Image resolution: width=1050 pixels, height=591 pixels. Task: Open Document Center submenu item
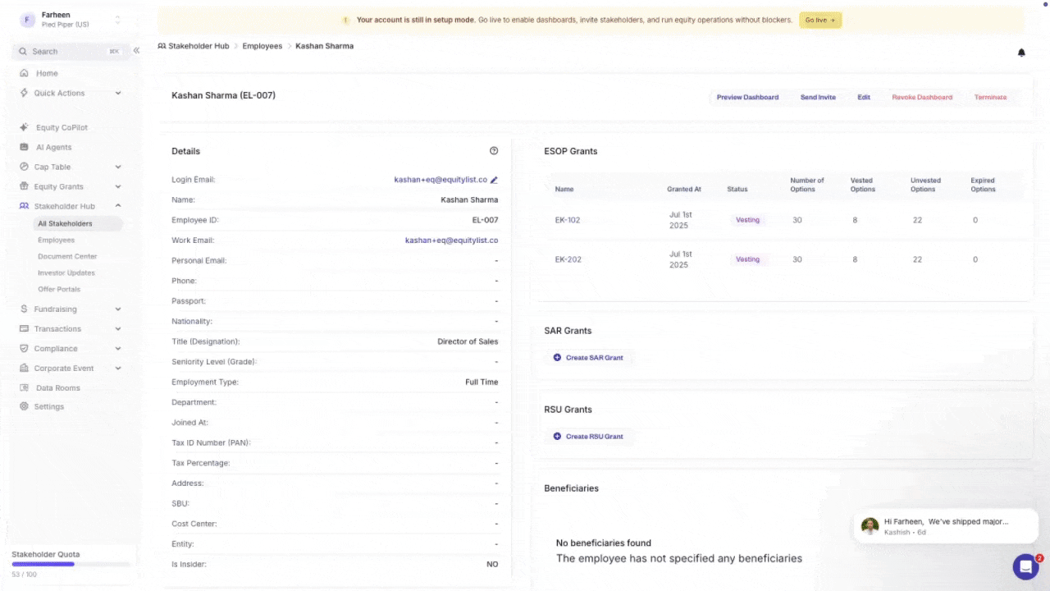click(x=67, y=256)
